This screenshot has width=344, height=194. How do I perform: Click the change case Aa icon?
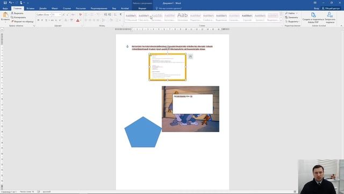(73, 15)
